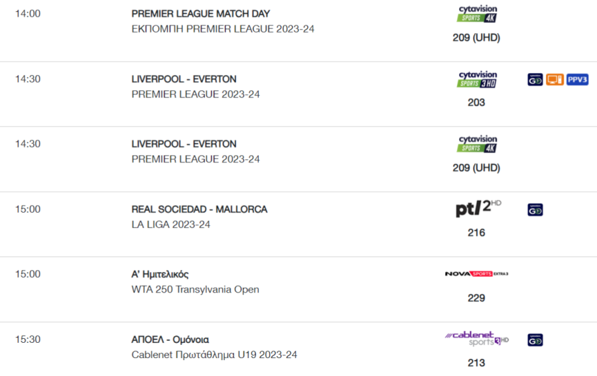The image size is (597, 376).
Task: Open the Real Sociedad - Mallorca listing
Action: point(200,210)
